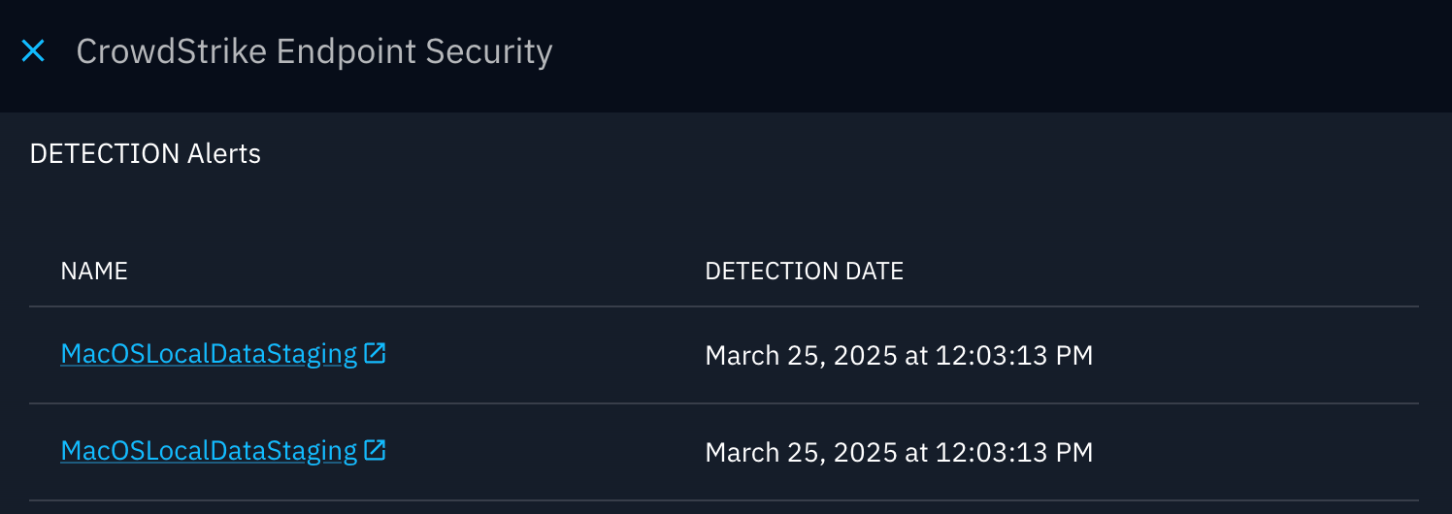The width and height of the screenshot is (1452, 514).
Task: Select the first alert's detection date cell
Action: tap(899, 356)
